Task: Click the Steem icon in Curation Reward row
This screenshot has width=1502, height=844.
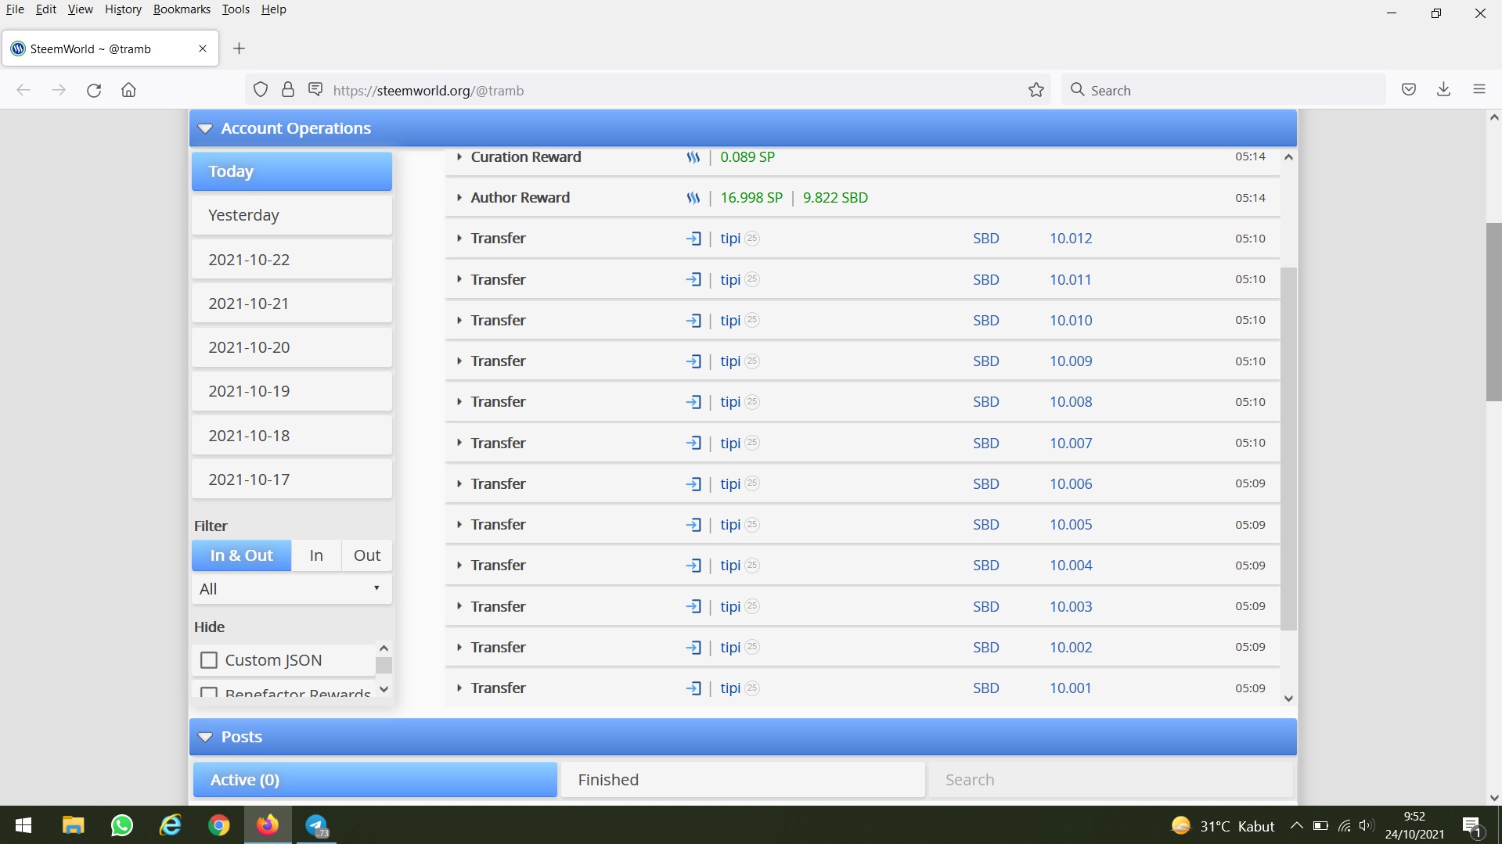Action: (693, 157)
